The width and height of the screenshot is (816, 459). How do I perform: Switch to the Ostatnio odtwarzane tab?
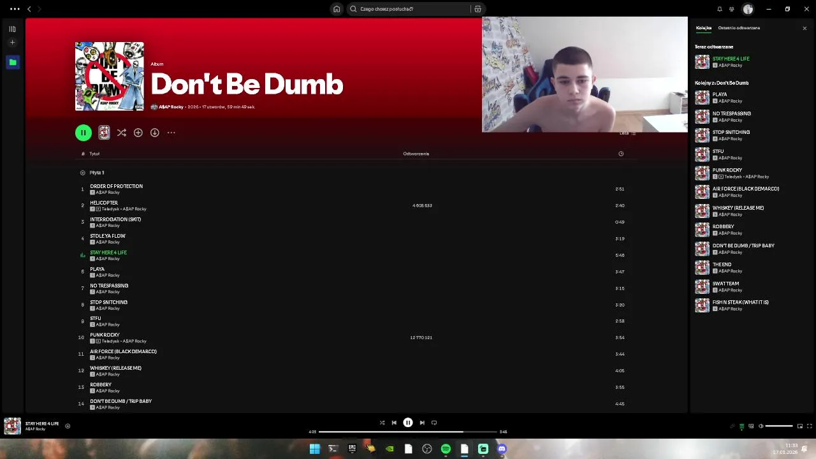pos(739,28)
